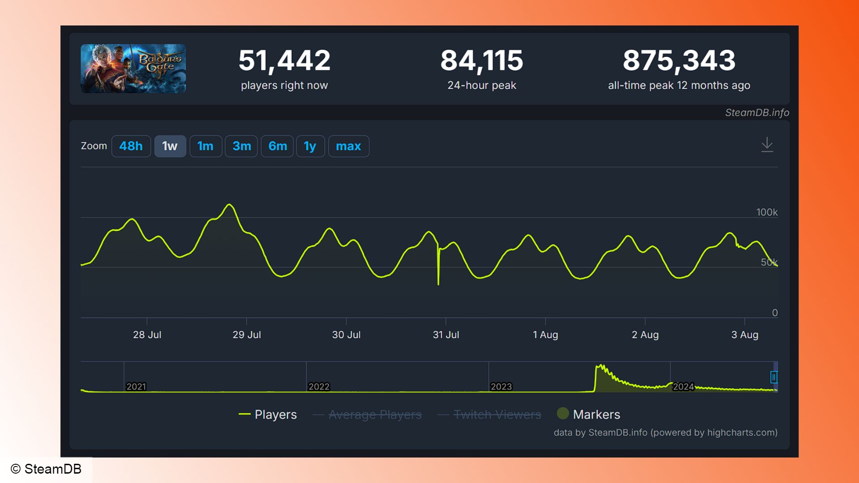This screenshot has width=859, height=483.
Task: Select the 1y zoom level
Action: (x=311, y=146)
